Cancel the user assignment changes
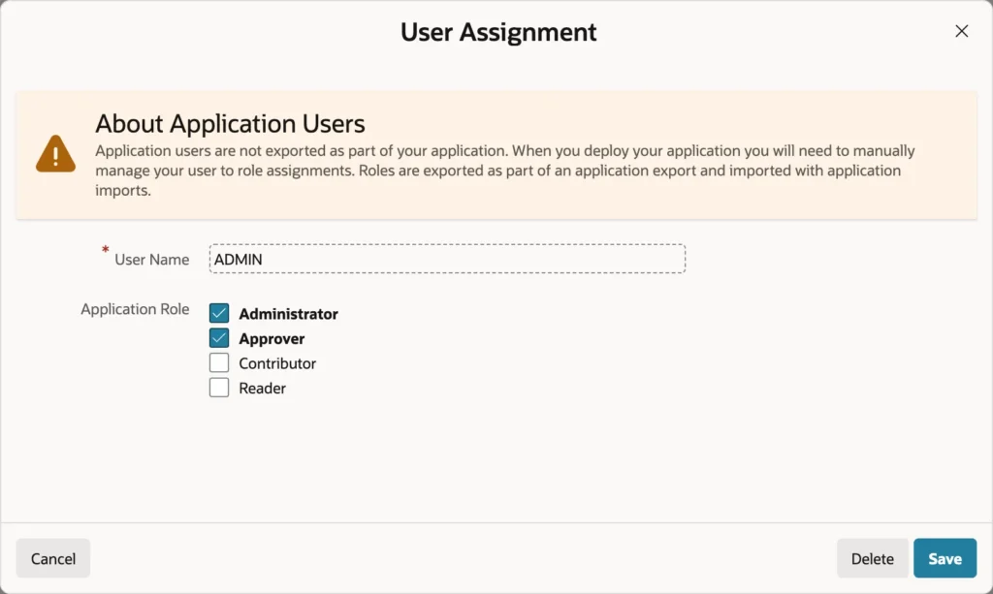 tap(53, 558)
